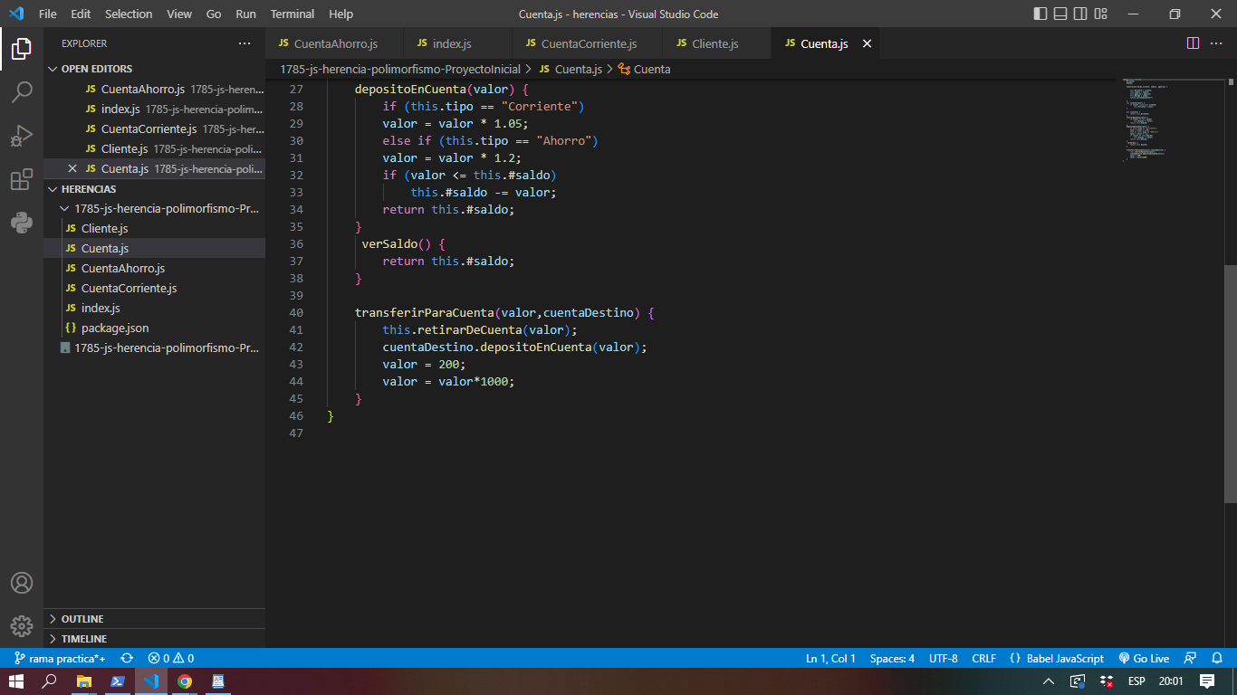This screenshot has height=695, width=1237.
Task: Click the feedback icon in the status bar
Action: point(1191,659)
